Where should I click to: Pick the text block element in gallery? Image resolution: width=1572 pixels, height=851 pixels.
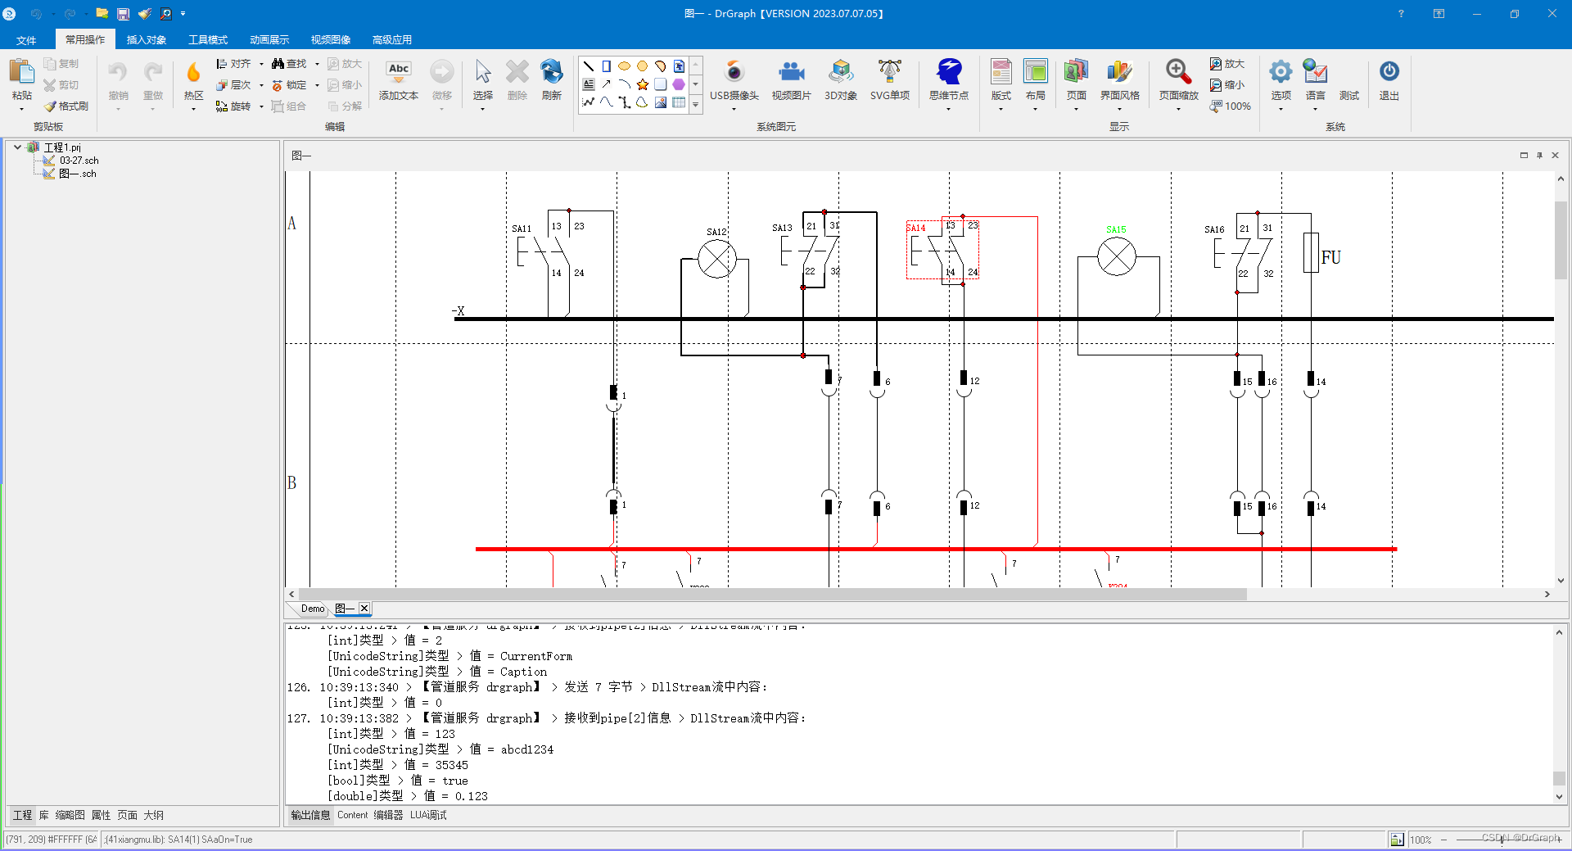point(589,84)
